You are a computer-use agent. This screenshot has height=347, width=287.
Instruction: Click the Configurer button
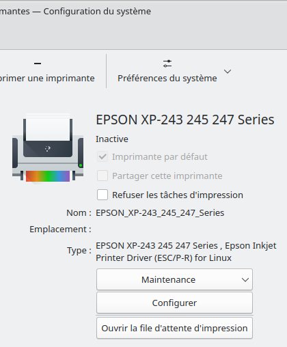(174, 303)
